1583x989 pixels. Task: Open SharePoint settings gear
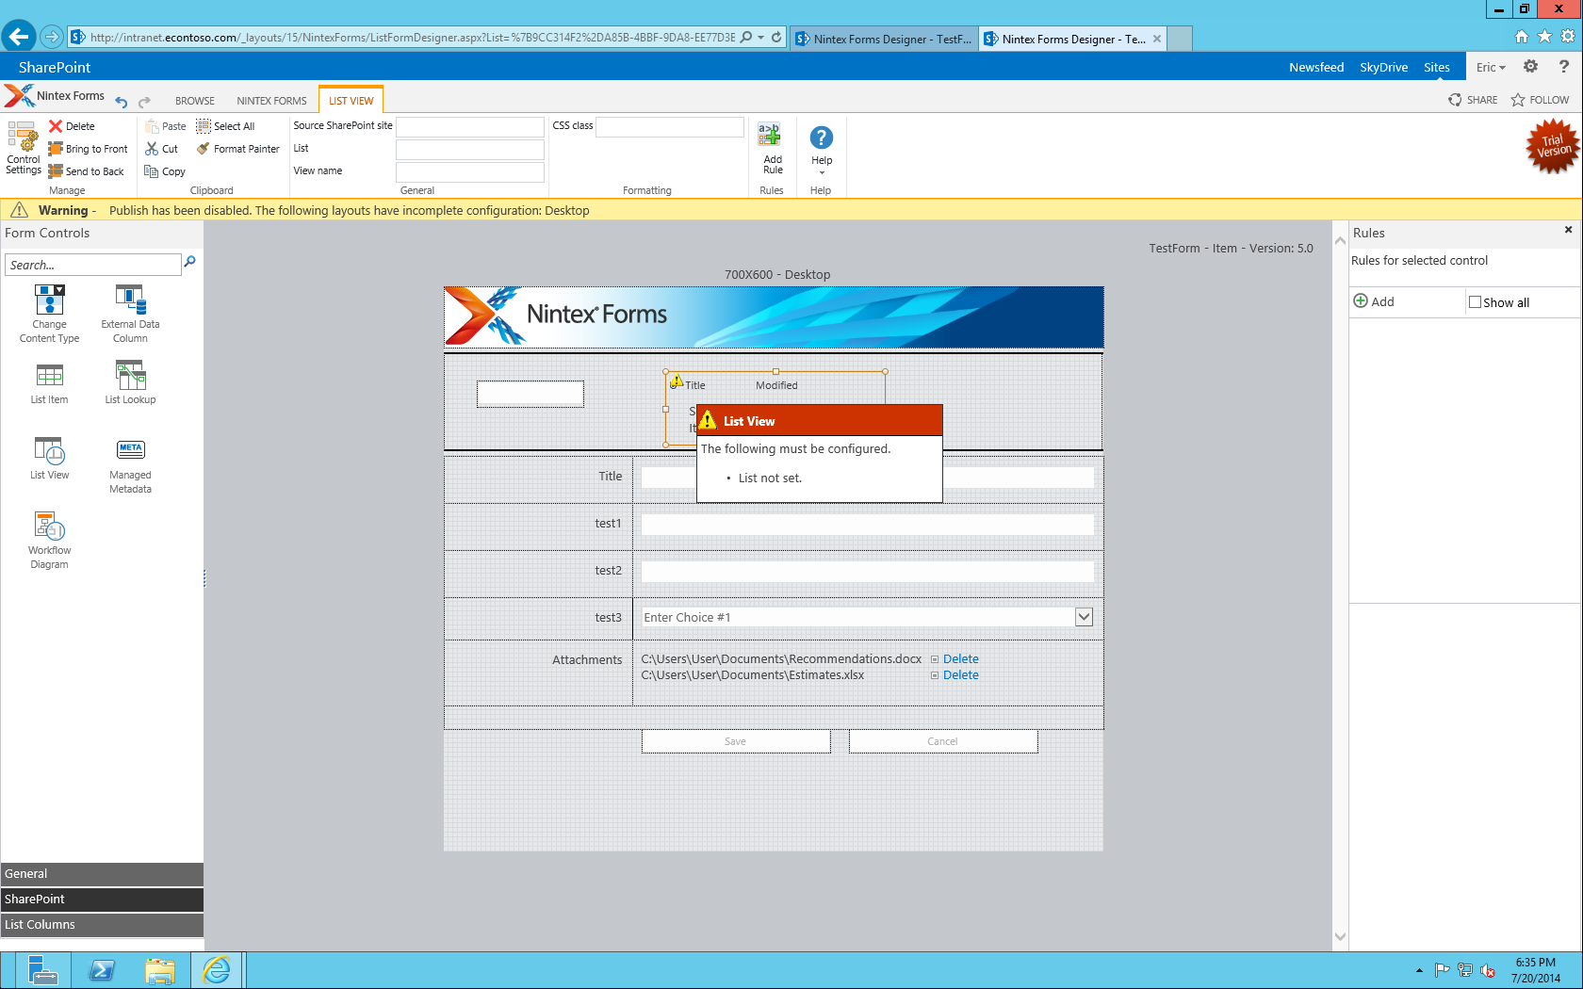point(1530,67)
